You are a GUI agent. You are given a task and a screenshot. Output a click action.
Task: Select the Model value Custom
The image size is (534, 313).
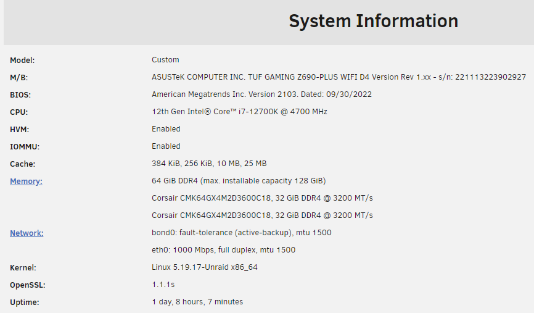pyautogui.click(x=165, y=60)
